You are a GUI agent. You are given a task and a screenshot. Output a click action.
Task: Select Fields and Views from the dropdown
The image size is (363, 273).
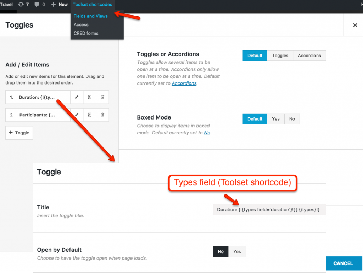click(x=90, y=16)
